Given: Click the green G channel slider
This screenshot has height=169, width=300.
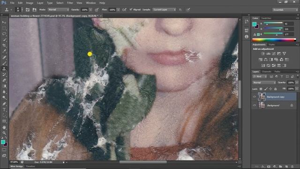Looking at the screenshot, I should 273,29.
